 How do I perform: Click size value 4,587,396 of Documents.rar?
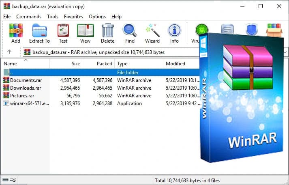click(70, 80)
